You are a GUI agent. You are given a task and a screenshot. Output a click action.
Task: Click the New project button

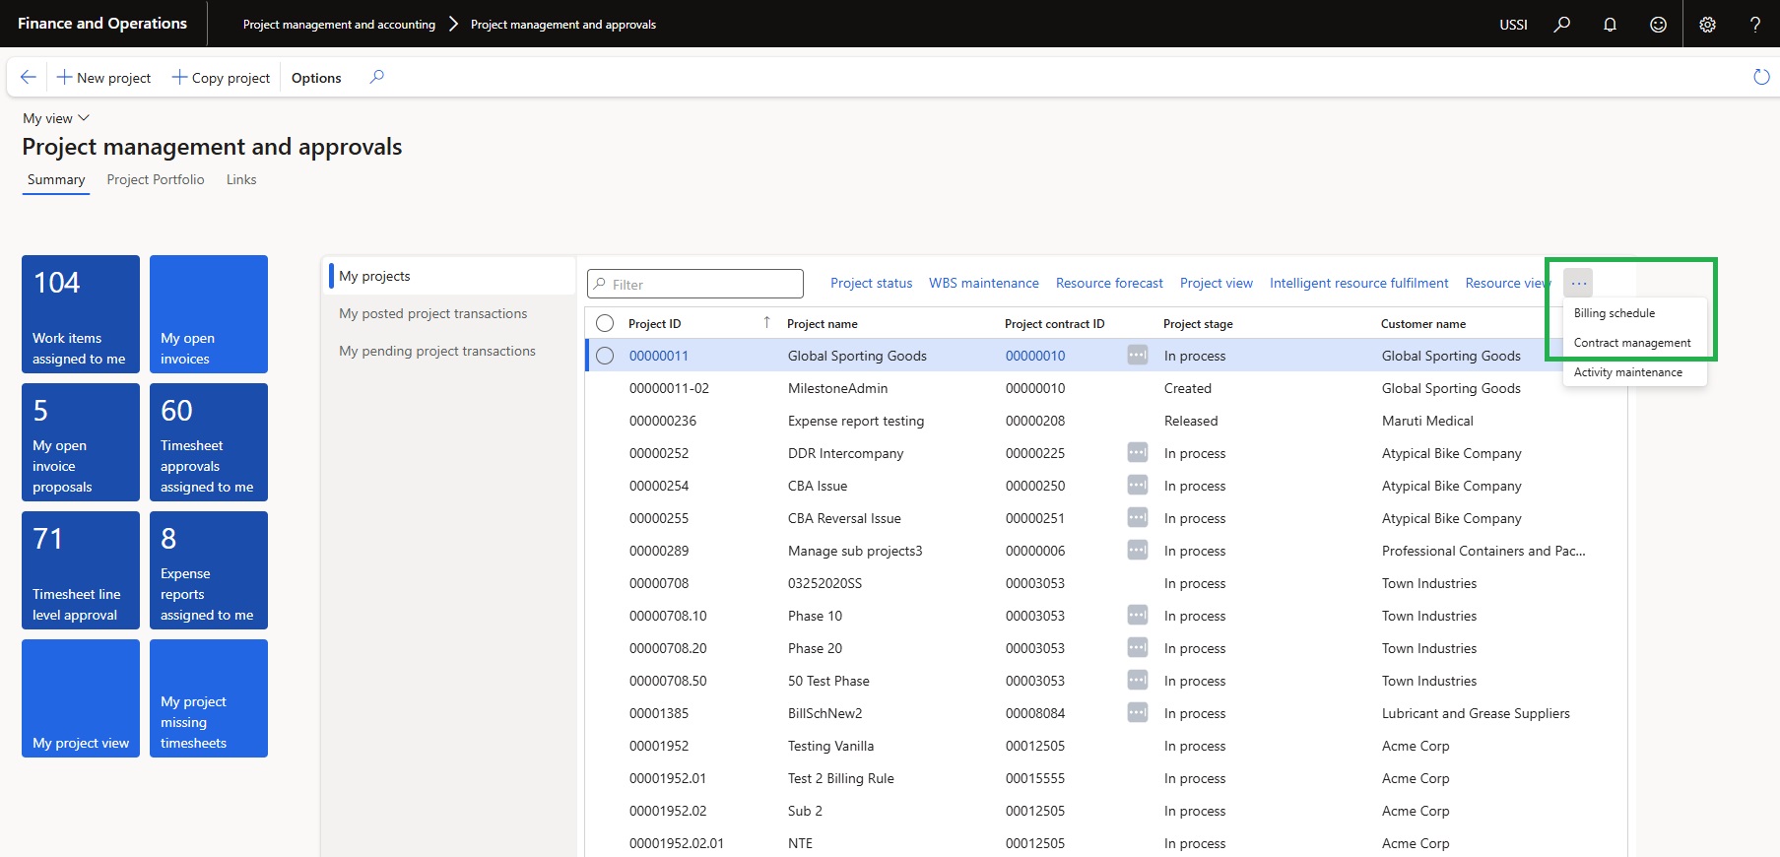click(x=103, y=78)
